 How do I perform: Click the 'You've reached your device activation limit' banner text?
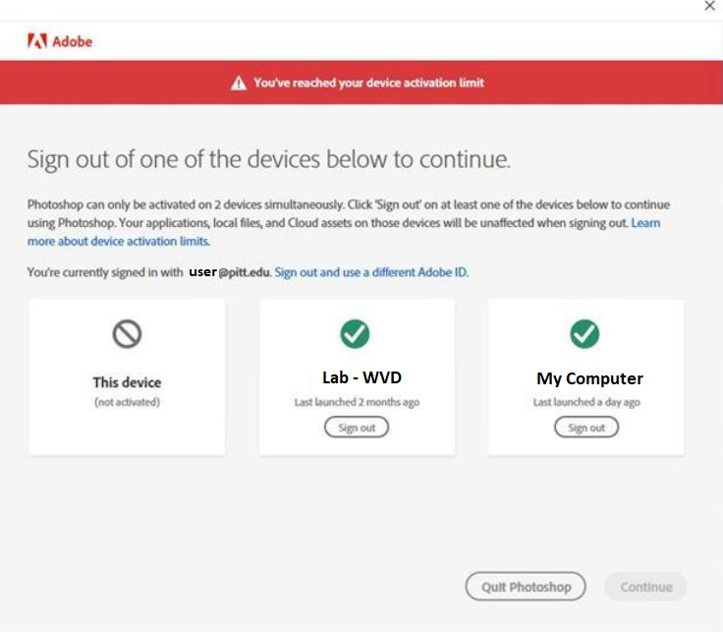(369, 83)
